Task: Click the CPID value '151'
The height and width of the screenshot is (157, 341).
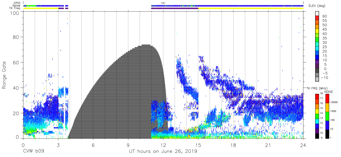Action: pyautogui.click(x=163, y=3)
